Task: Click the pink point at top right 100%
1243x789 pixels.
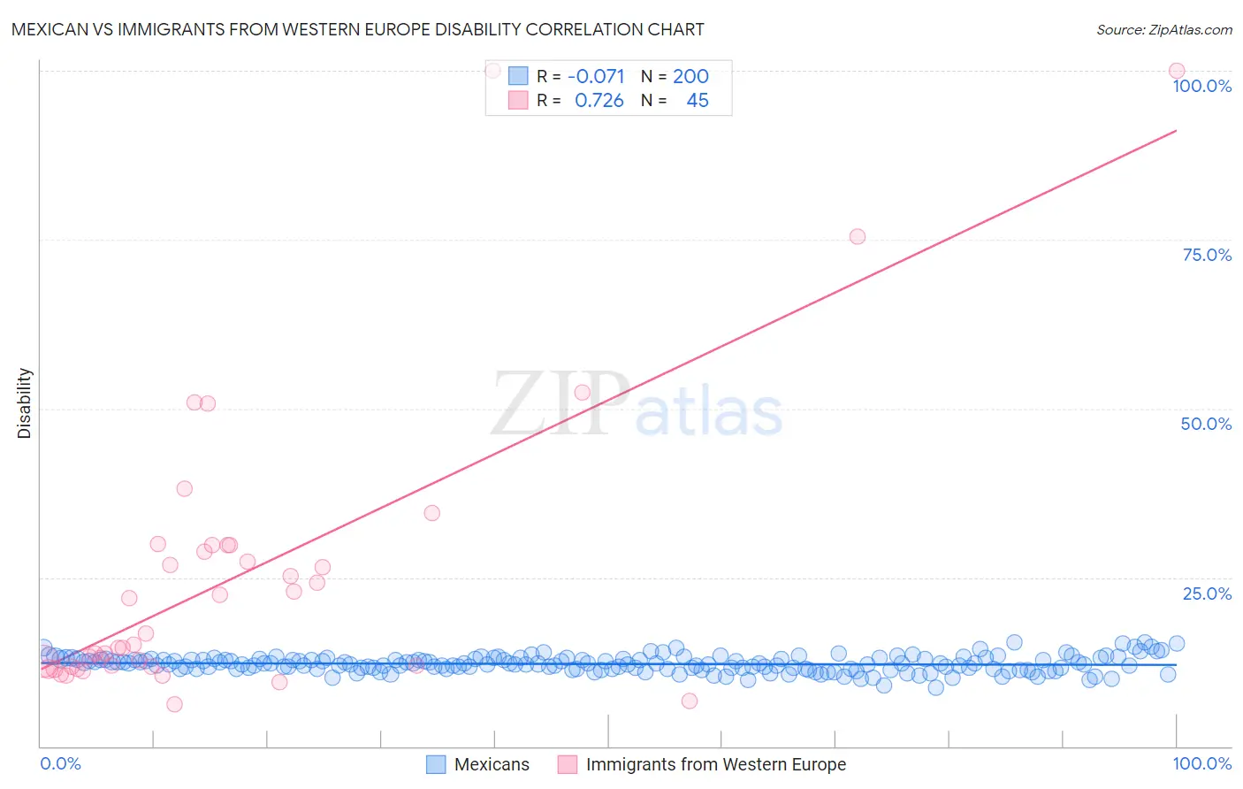Action: pyautogui.click(x=1177, y=71)
